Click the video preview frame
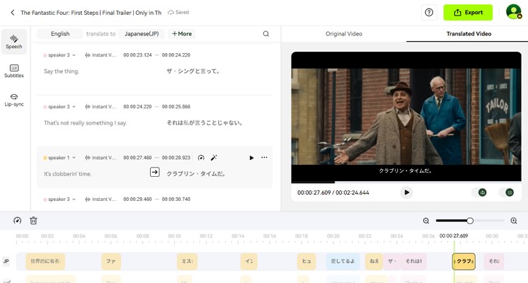Image resolution: width=528 pixels, height=283 pixels. pos(406,117)
